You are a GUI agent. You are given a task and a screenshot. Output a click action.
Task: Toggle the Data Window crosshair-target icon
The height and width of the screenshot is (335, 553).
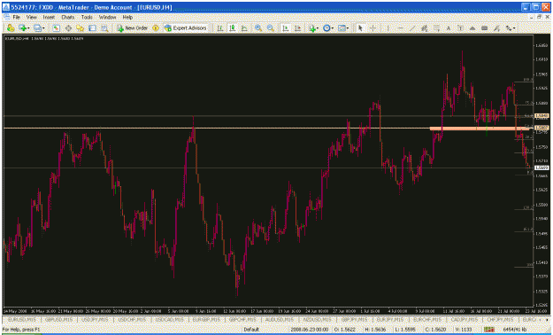pos(68,28)
